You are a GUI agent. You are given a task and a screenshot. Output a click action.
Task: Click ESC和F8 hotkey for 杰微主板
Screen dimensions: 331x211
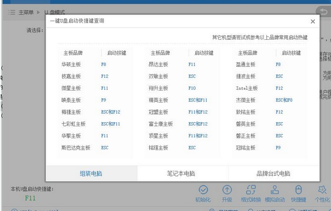click(x=284, y=100)
